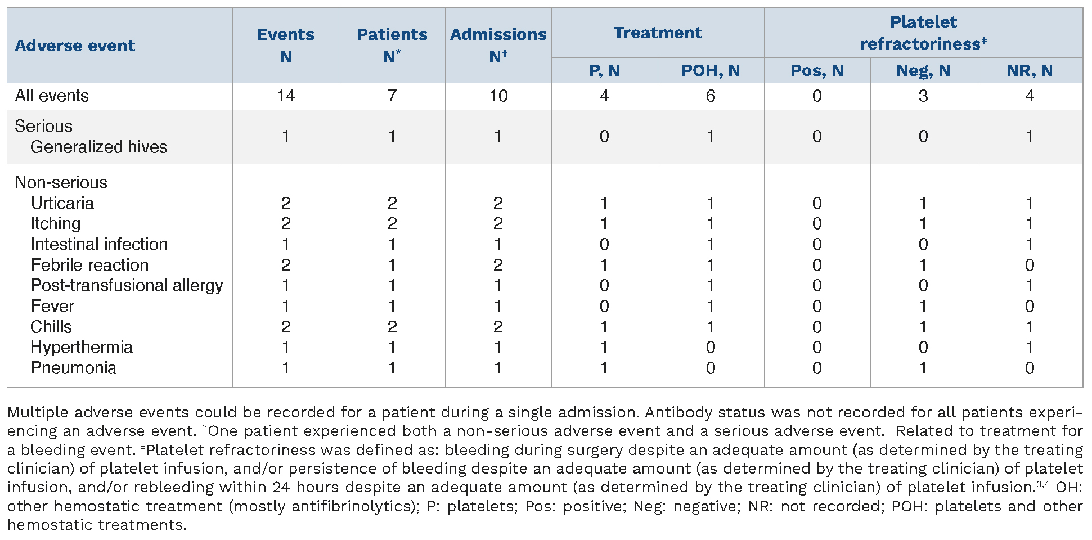Select the "Neg, N" sub-header
Viewport: 1092px width, 540px height.
tap(923, 70)
